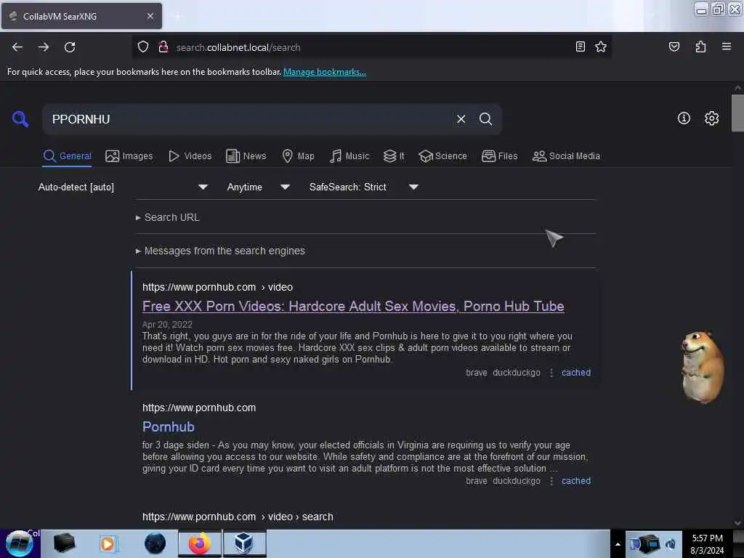Open the first result's cached link
This screenshot has width=744, height=558.
576,373
